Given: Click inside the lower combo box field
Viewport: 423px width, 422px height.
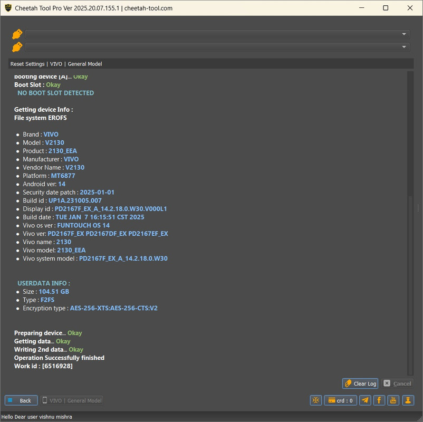Looking at the screenshot, I should [217, 47].
